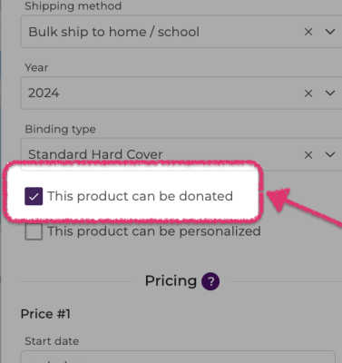The image size is (342, 363).
Task: Open the Pricing help question mark
Action: (x=210, y=281)
